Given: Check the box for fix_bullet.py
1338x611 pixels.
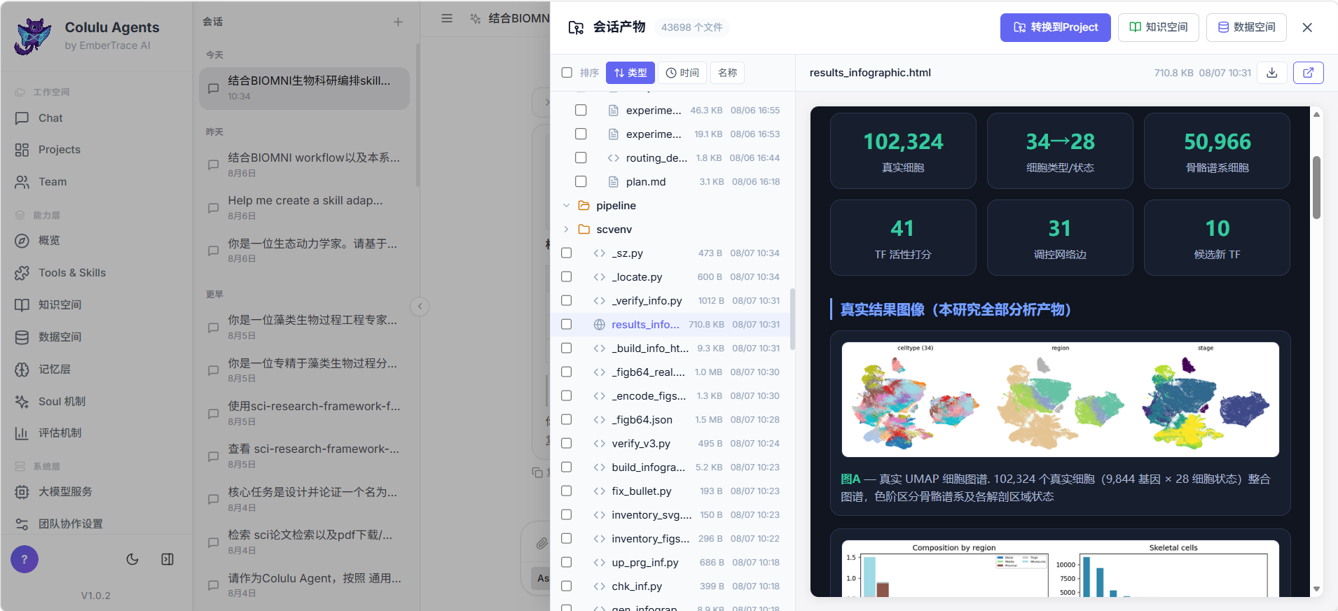Looking at the screenshot, I should click(x=567, y=491).
